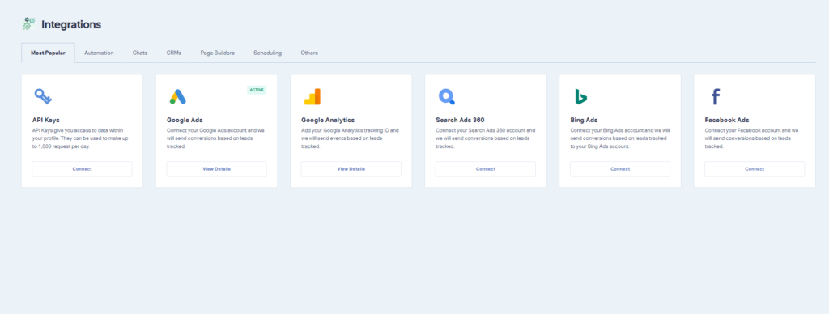The height and width of the screenshot is (314, 829).
Task: Click the Integrations page title
Action: click(71, 24)
